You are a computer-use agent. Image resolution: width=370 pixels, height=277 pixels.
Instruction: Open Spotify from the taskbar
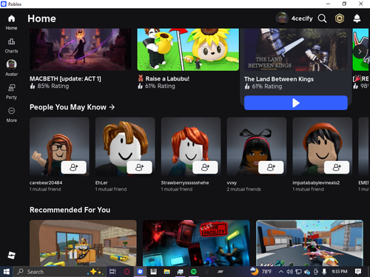click(x=194, y=272)
